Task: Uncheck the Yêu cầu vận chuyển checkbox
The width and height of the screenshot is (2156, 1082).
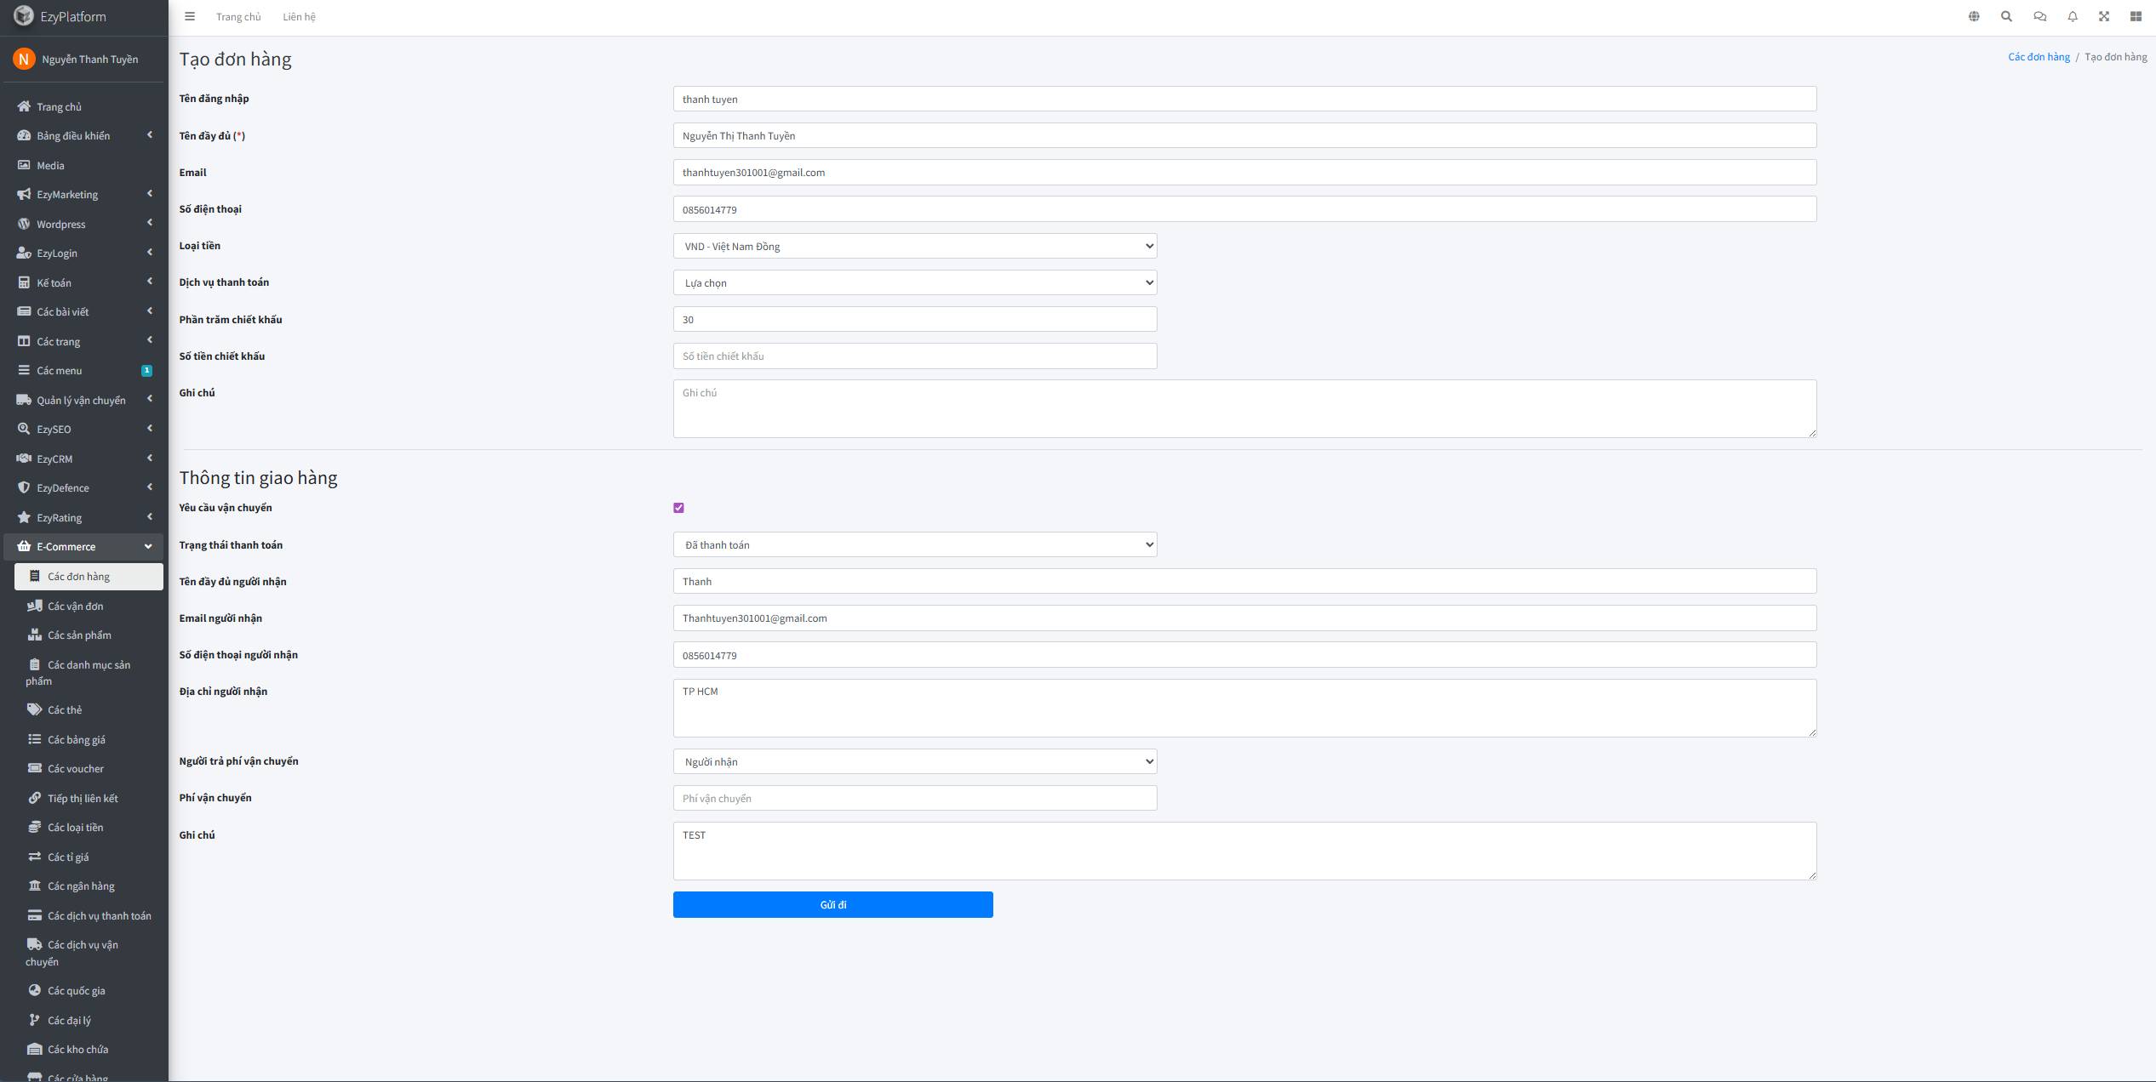Action: 678,508
